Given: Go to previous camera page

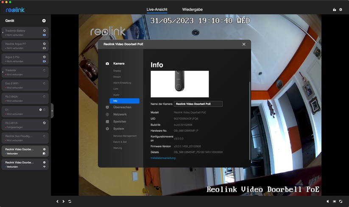Looking at the screenshot, I should click(57, 201).
